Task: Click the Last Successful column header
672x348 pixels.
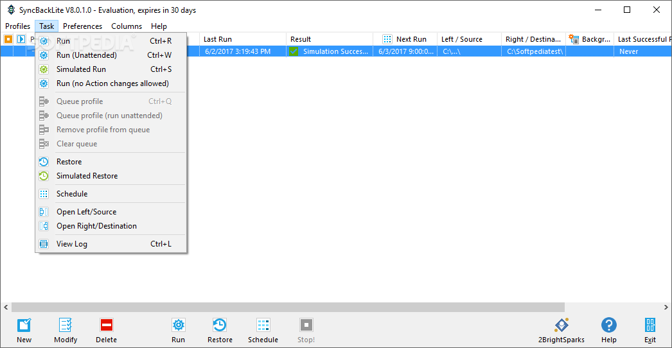Action: [x=642, y=39]
